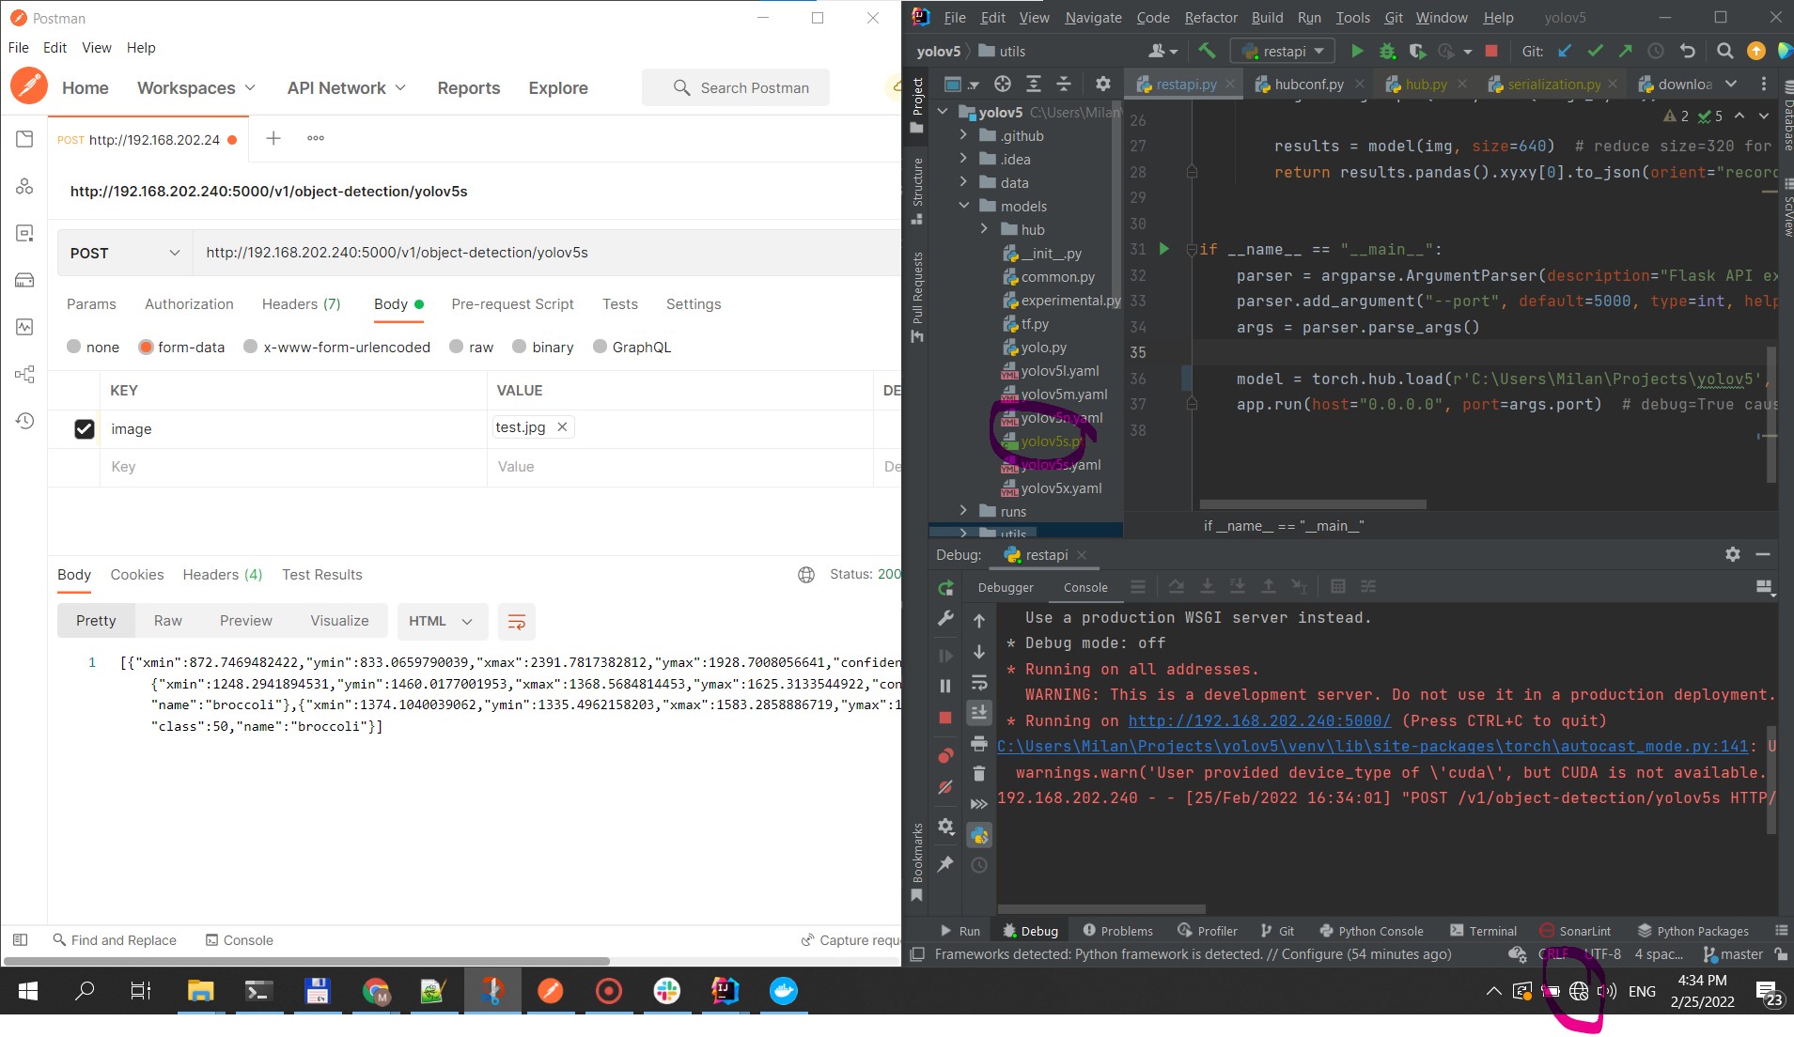The width and height of the screenshot is (1794, 1037).
Task: Select the binary body radio option
Action: [520, 348]
